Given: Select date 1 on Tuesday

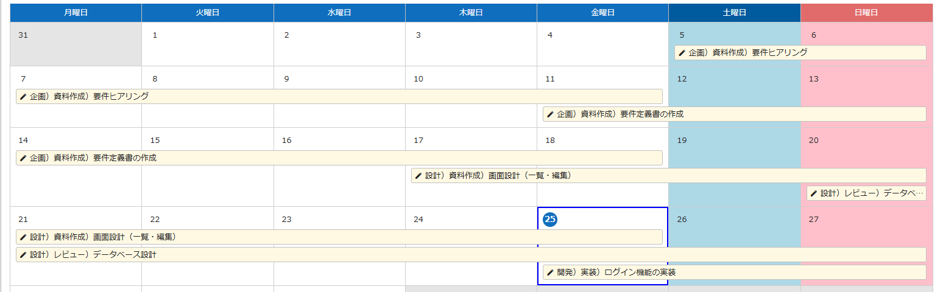Looking at the screenshot, I should tap(155, 35).
